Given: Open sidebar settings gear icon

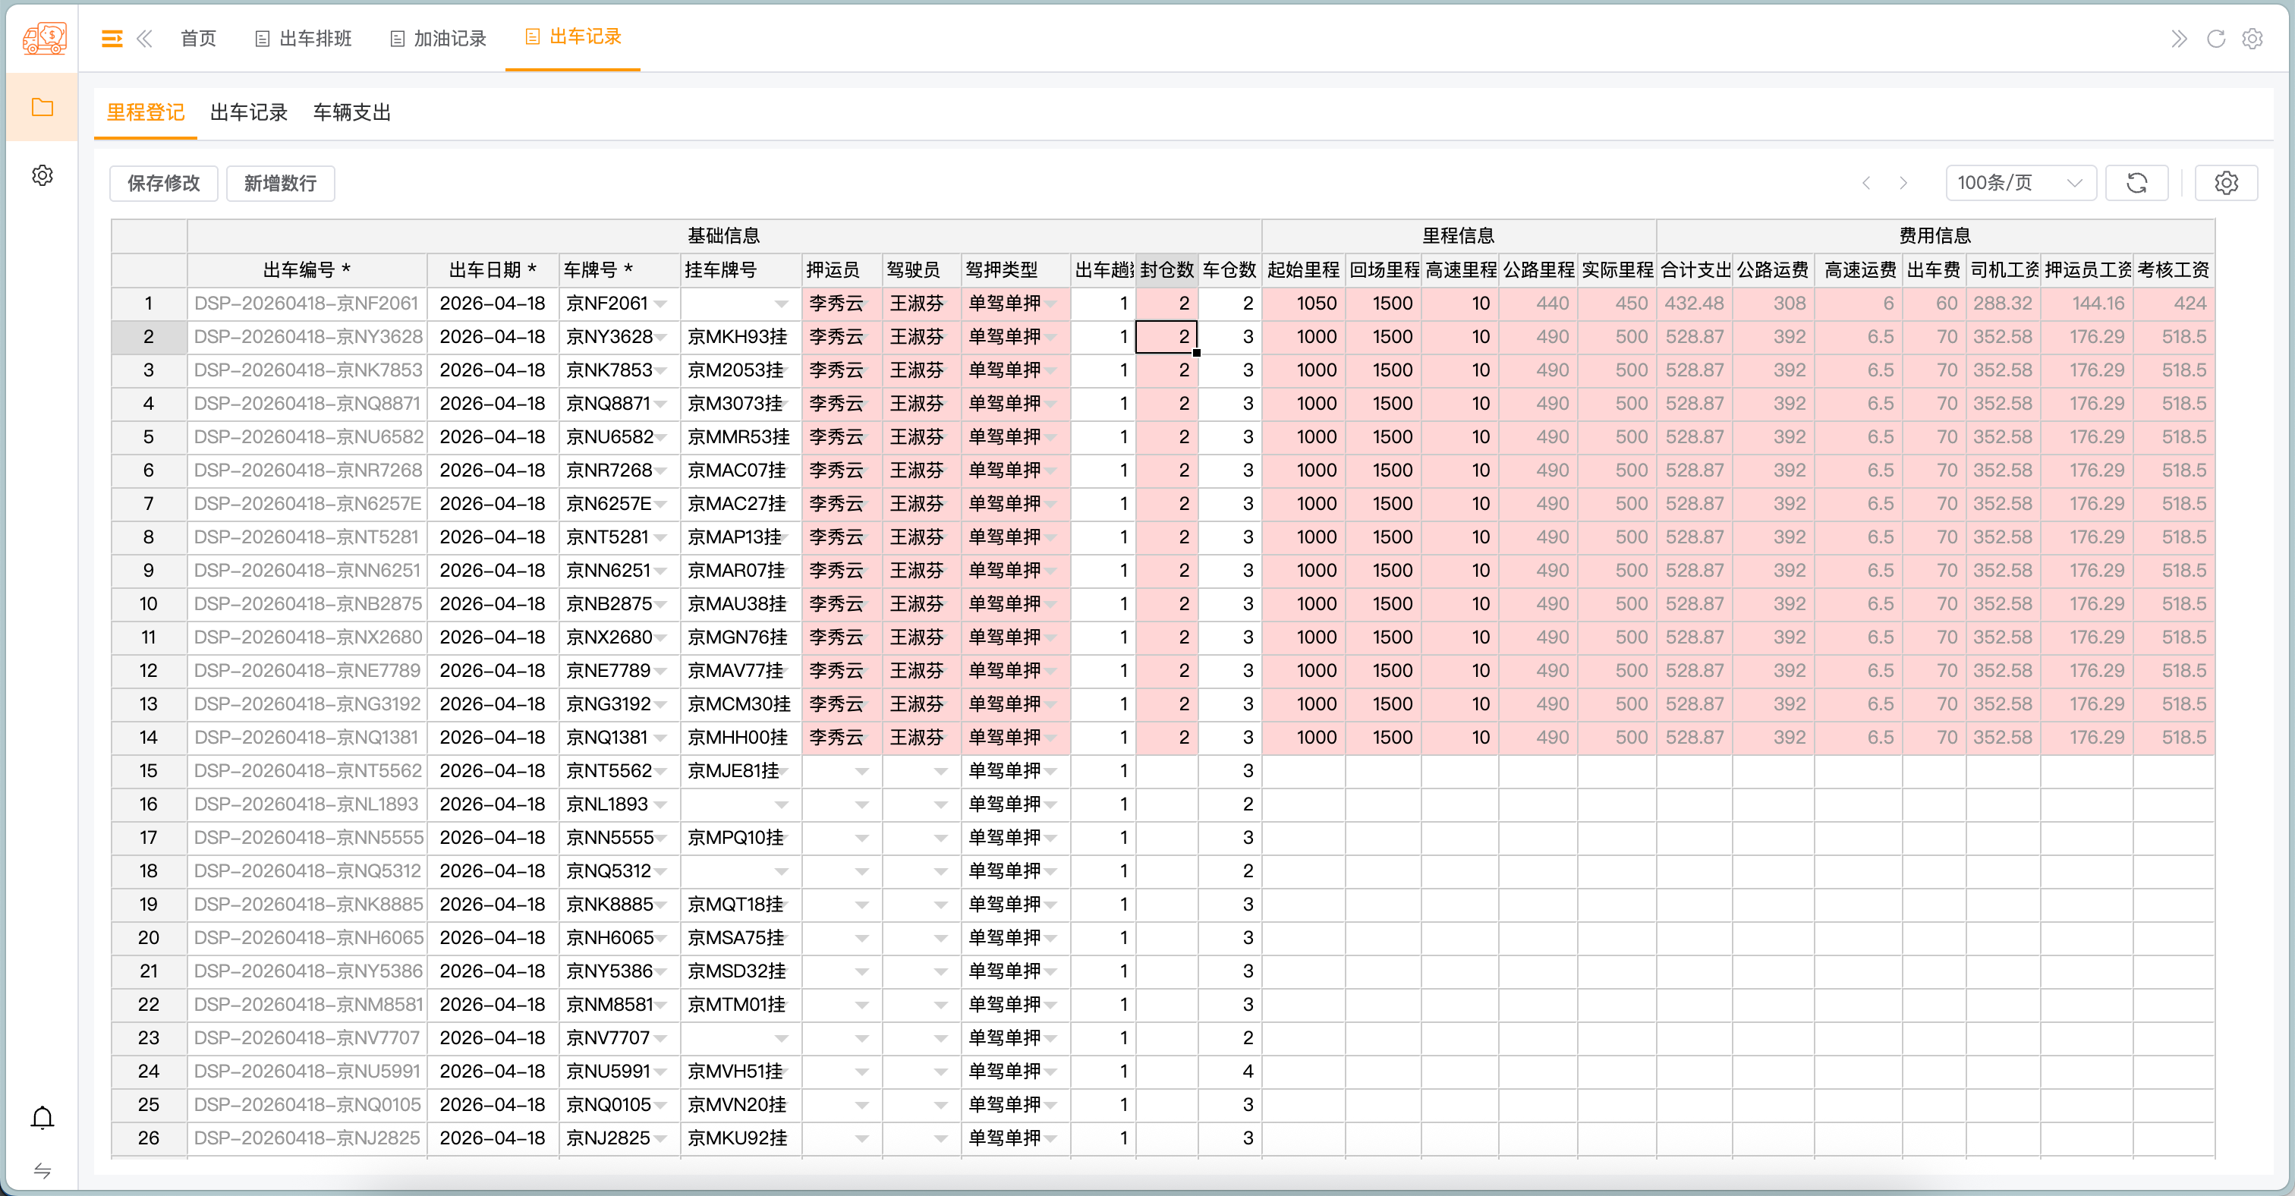Looking at the screenshot, I should [42, 175].
